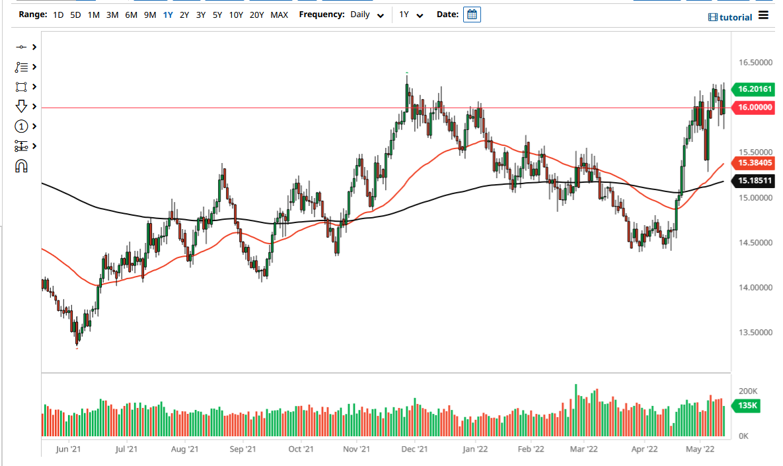The height and width of the screenshot is (466, 783).
Task: Open the Frequency Daily dropdown
Action: (367, 14)
